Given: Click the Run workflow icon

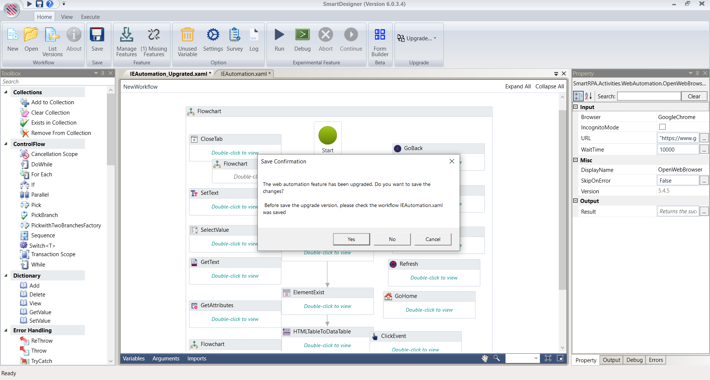Looking at the screenshot, I should (x=279, y=35).
